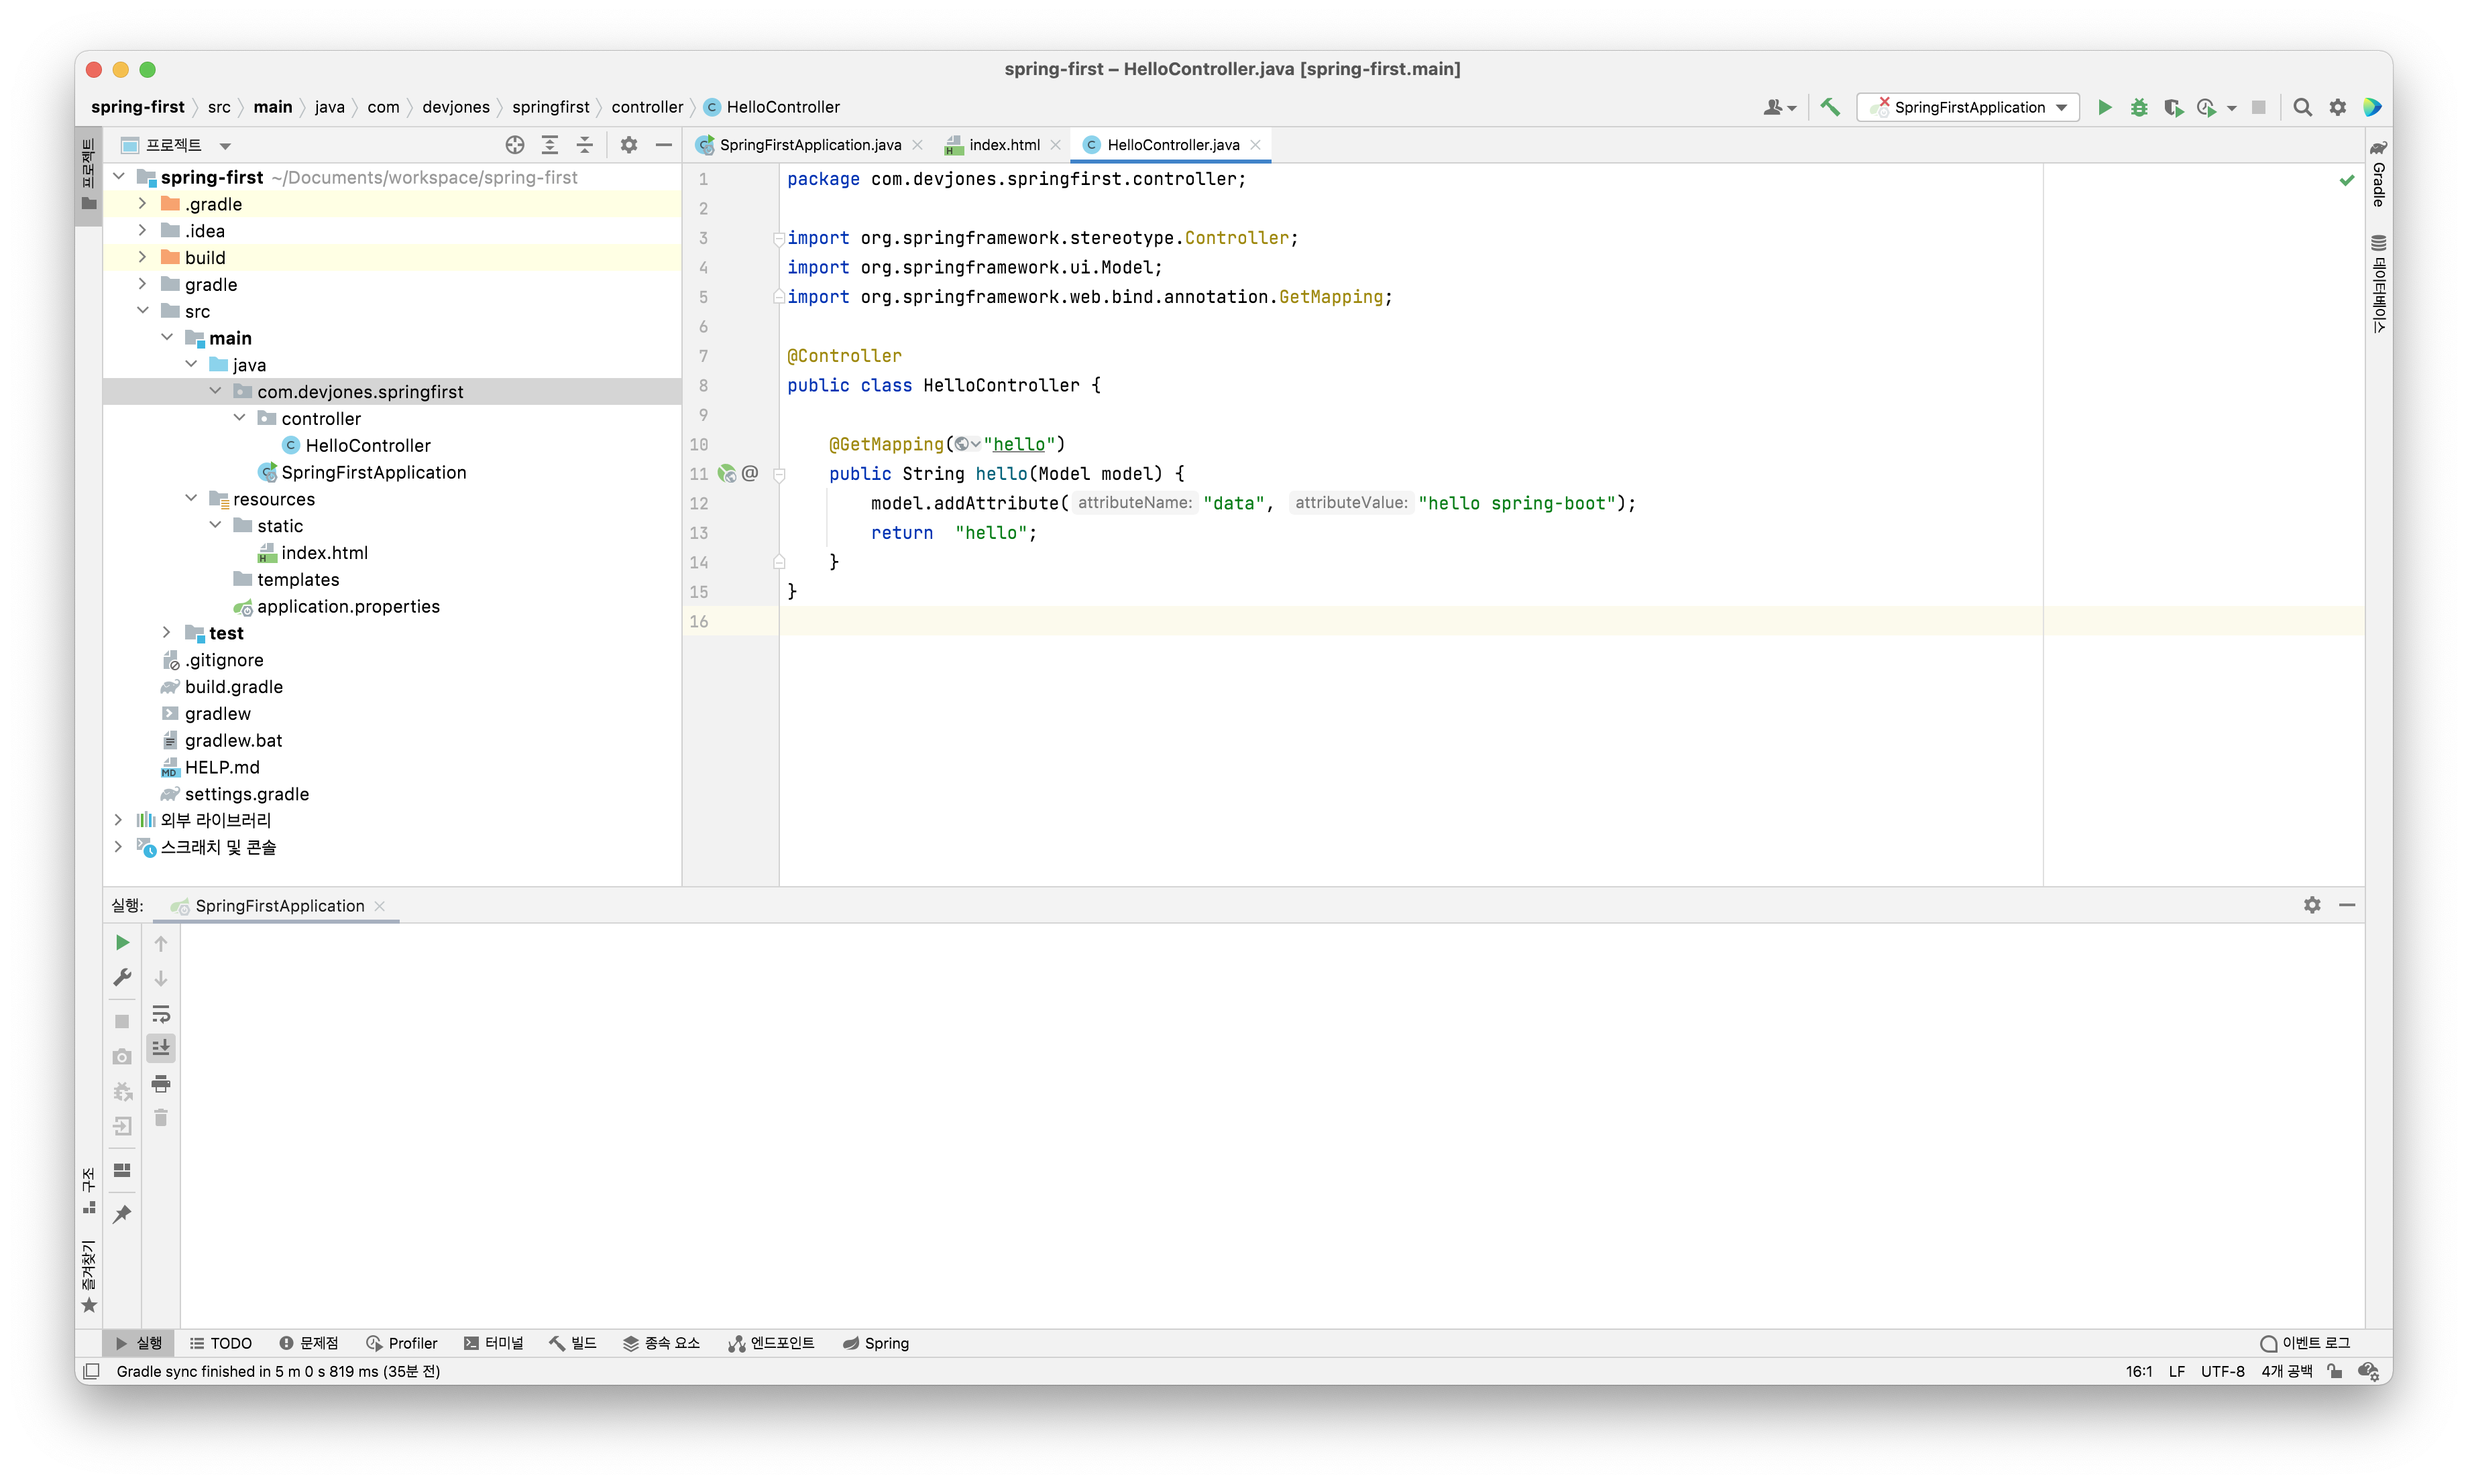This screenshot has height=1484, width=2468.
Task: Toggle read-only lock icon in status bar
Action: [2334, 1371]
